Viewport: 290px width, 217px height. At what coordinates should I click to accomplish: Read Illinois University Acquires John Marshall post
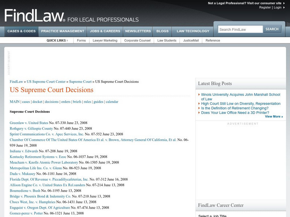coord(241,97)
